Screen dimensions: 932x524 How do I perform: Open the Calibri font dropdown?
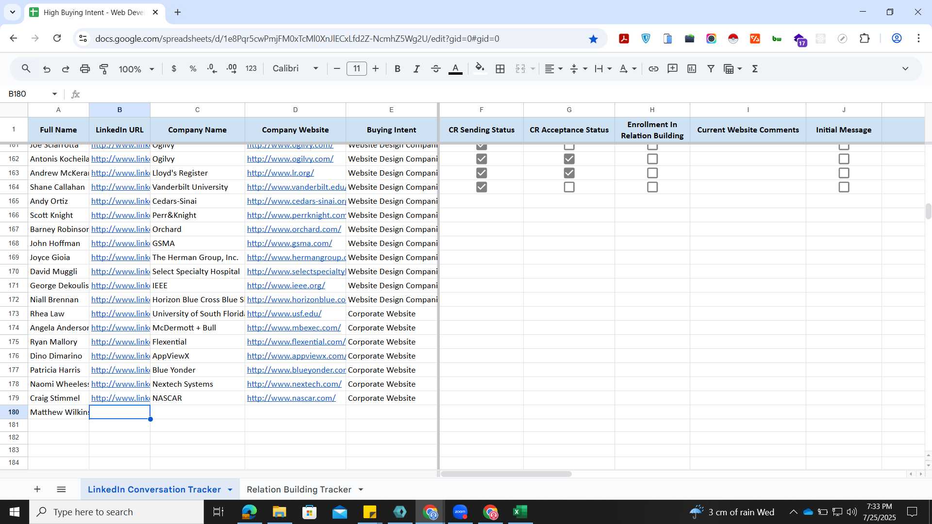tap(295, 69)
